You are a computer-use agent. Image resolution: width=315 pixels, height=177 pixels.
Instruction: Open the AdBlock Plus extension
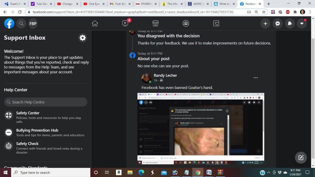click(288, 12)
